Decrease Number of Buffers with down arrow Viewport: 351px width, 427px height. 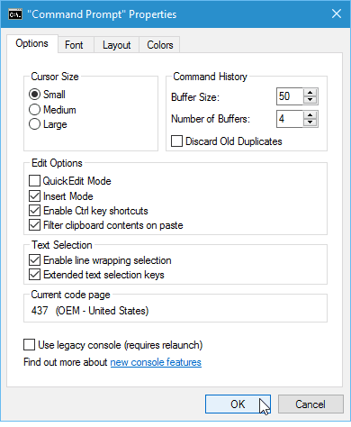click(310, 123)
